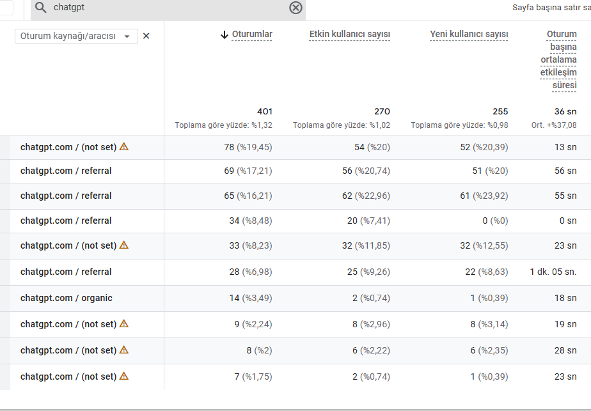Select chatgpt.com / referral row with 34 sessions
This screenshot has height=411, width=591.
66,221
